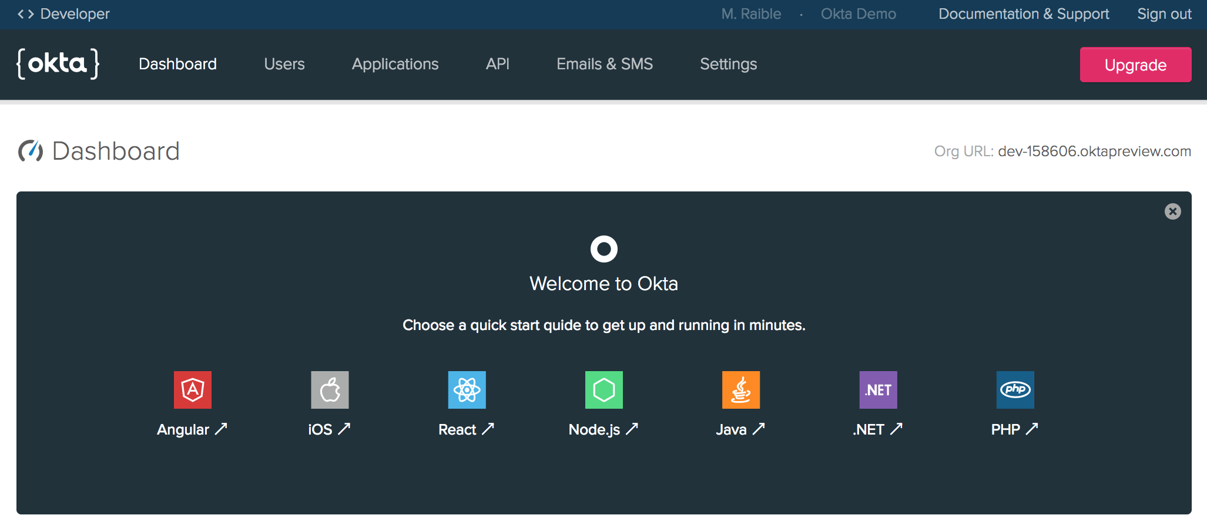The width and height of the screenshot is (1207, 525).
Task: Open the iOS guide link
Action: 329,429
